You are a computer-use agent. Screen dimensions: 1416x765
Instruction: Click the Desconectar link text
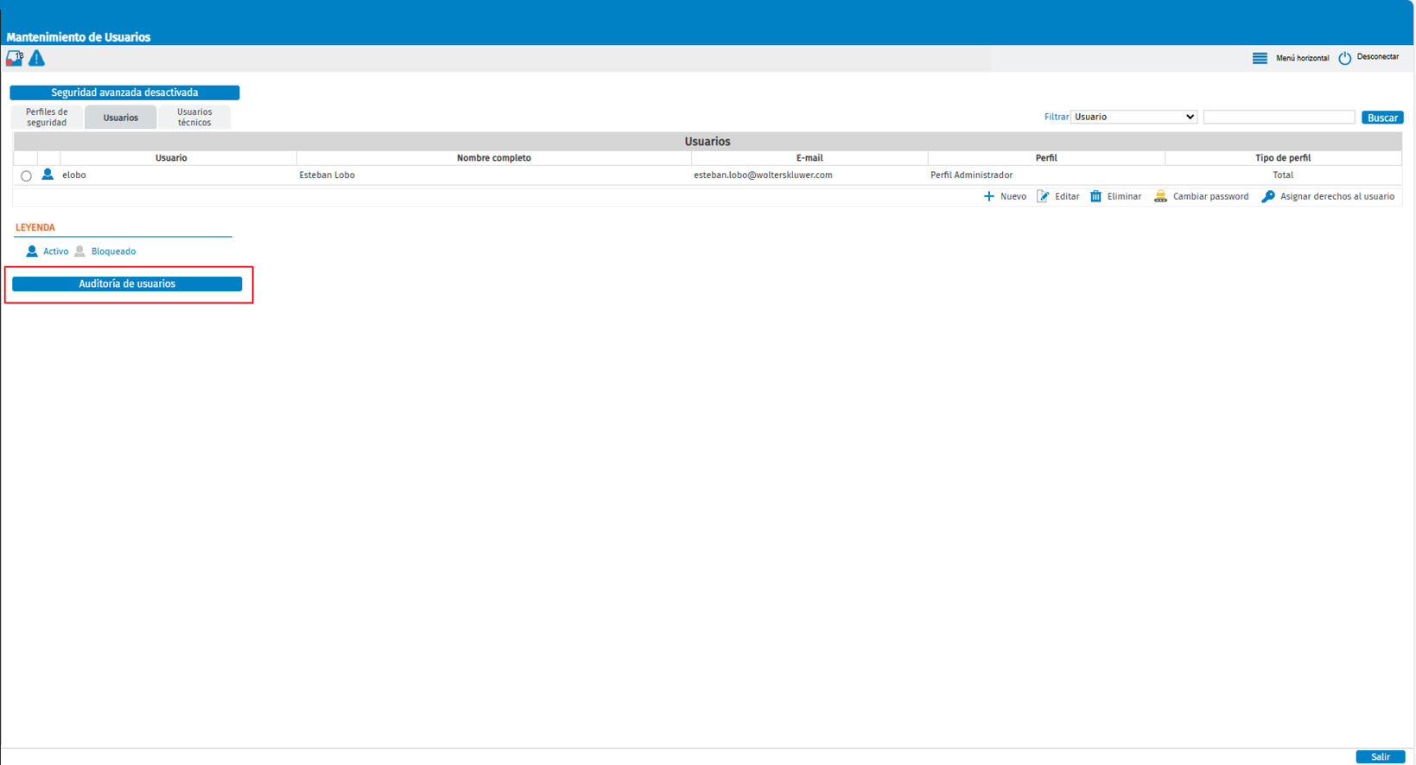click(1377, 57)
